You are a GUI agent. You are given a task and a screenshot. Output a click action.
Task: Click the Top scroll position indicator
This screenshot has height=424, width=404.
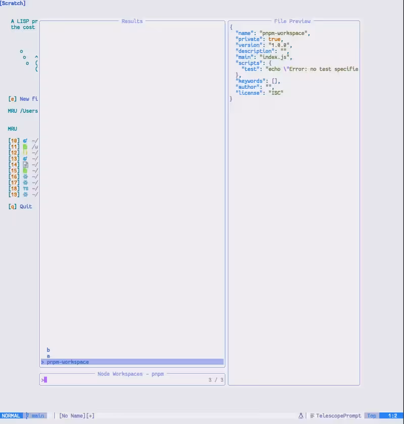click(x=371, y=415)
